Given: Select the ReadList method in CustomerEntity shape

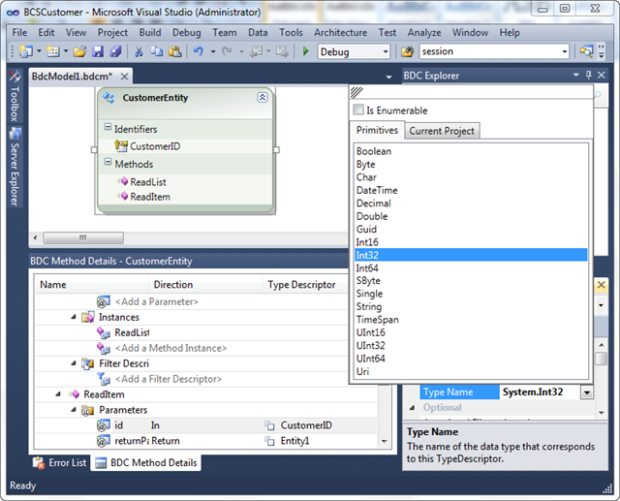Looking at the screenshot, I should tap(148, 182).
